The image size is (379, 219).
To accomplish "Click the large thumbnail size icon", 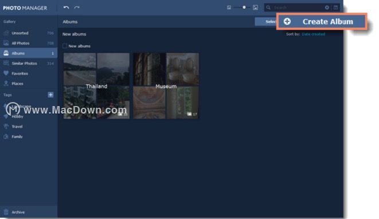I will 255,7.
